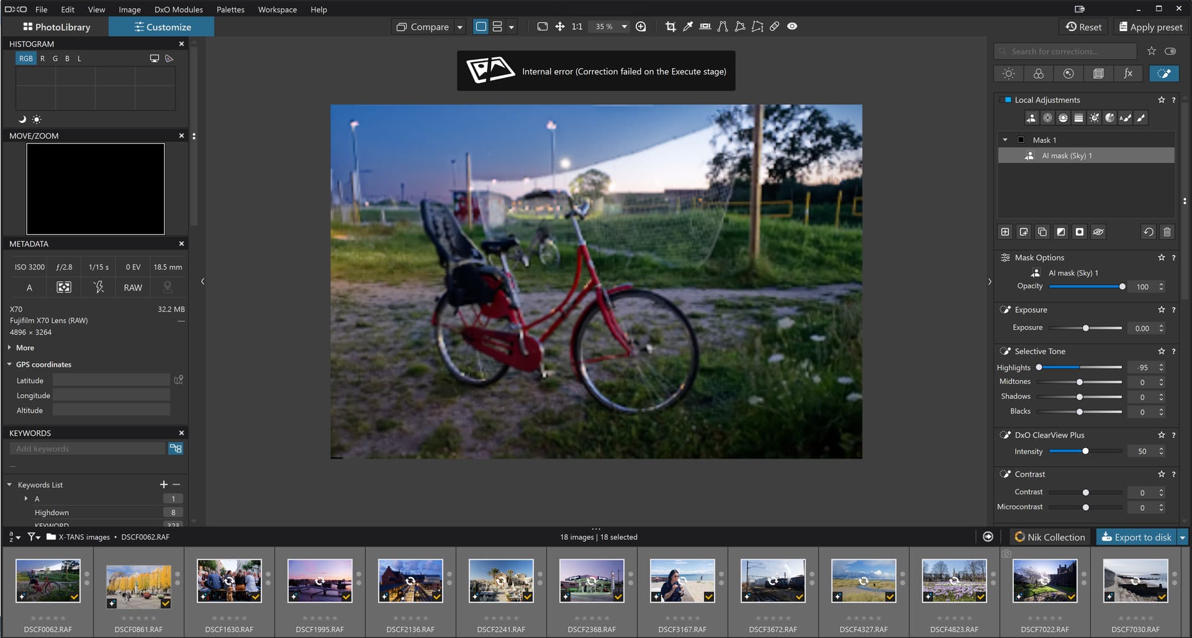This screenshot has width=1192, height=638.
Task: Expand the More metadata section
Action: pos(25,348)
